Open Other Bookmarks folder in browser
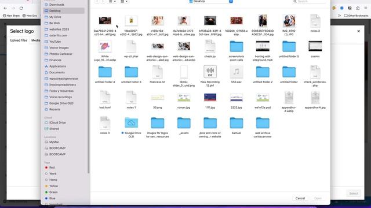The width and height of the screenshot is (371, 208). [356, 16]
